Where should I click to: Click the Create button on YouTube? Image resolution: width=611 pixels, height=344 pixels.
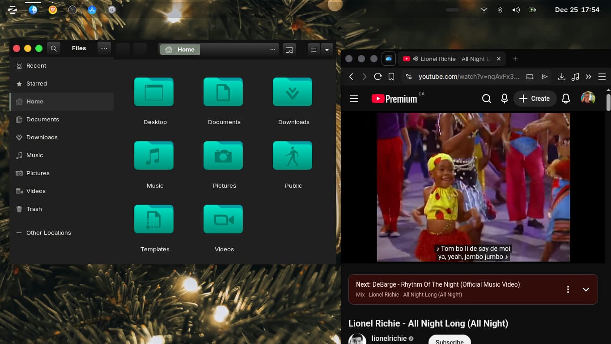tap(535, 99)
